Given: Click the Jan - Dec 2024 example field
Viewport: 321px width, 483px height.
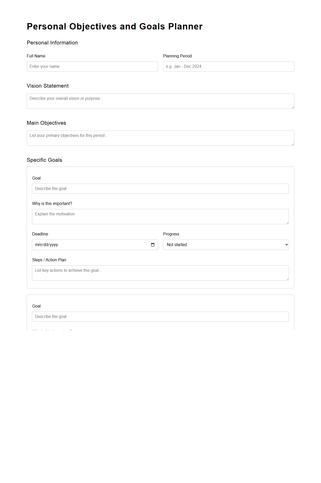Looking at the screenshot, I should pos(228,66).
